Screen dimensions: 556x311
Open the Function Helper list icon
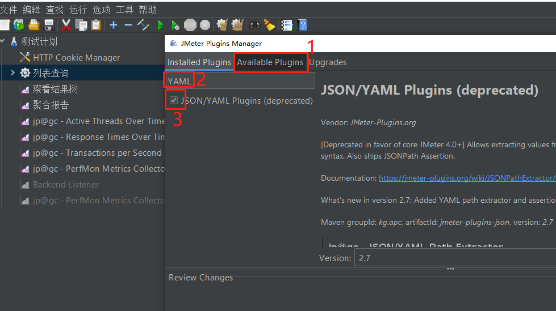(287, 25)
